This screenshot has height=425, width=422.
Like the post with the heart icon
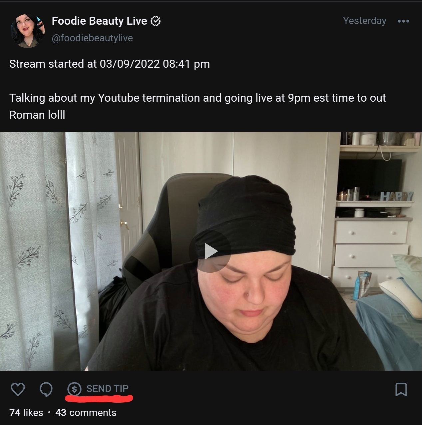(x=18, y=389)
